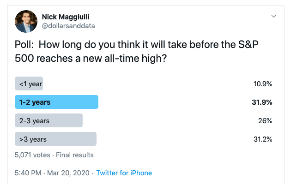Select the "<1 year" poll bar
The image size is (297, 191).
click(x=29, y=84)
